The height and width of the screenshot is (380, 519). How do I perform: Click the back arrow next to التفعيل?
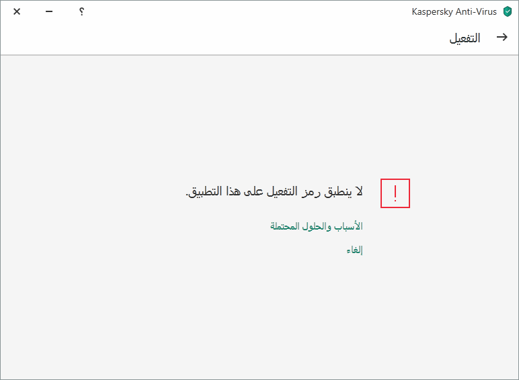(x=502, y=37)
